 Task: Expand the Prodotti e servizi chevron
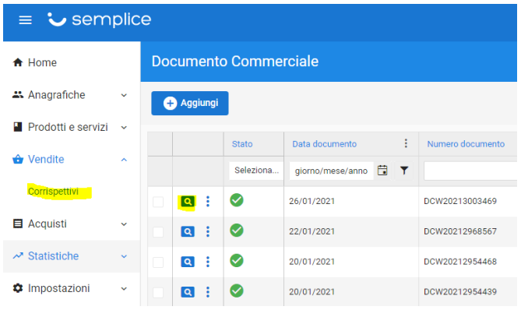coord(124,128)
